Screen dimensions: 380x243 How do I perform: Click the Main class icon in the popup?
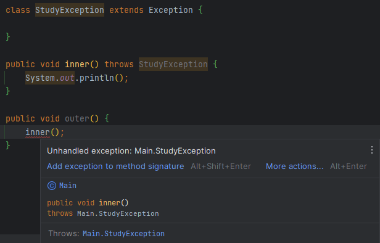(x=52, y=186)
